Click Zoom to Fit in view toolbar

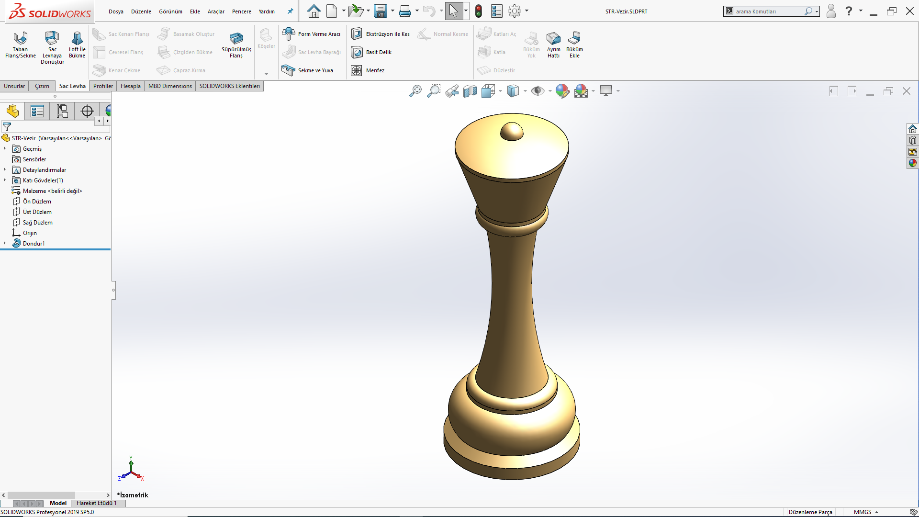tap(415, 91)
